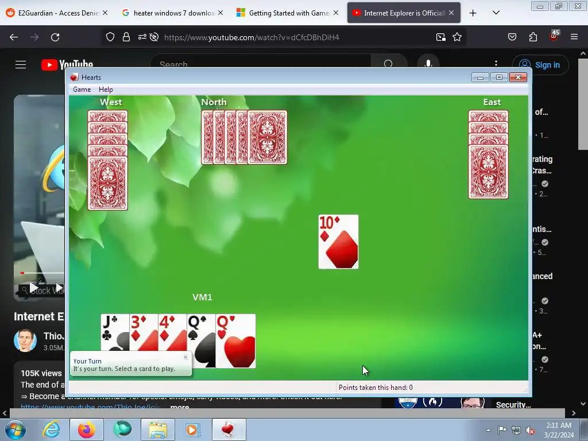
Task: Switch to the Hearts taskbar button
Action: pyautogui.click(x=229, y=430)
